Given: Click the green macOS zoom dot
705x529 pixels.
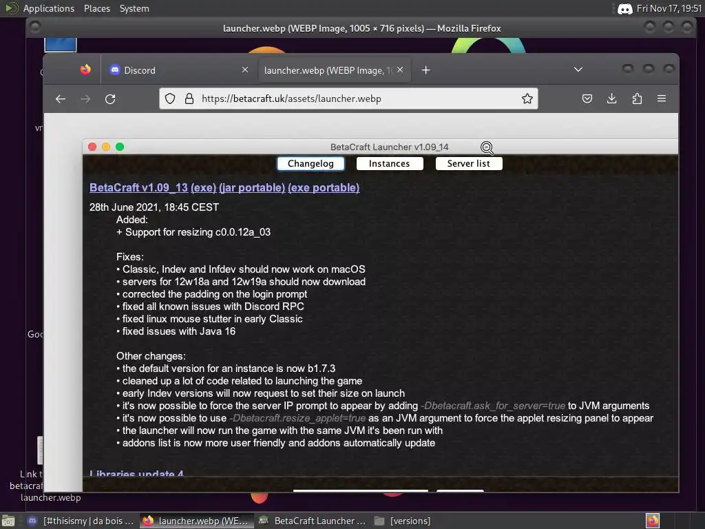Looking at the screenshot, I should coord(120,147).
